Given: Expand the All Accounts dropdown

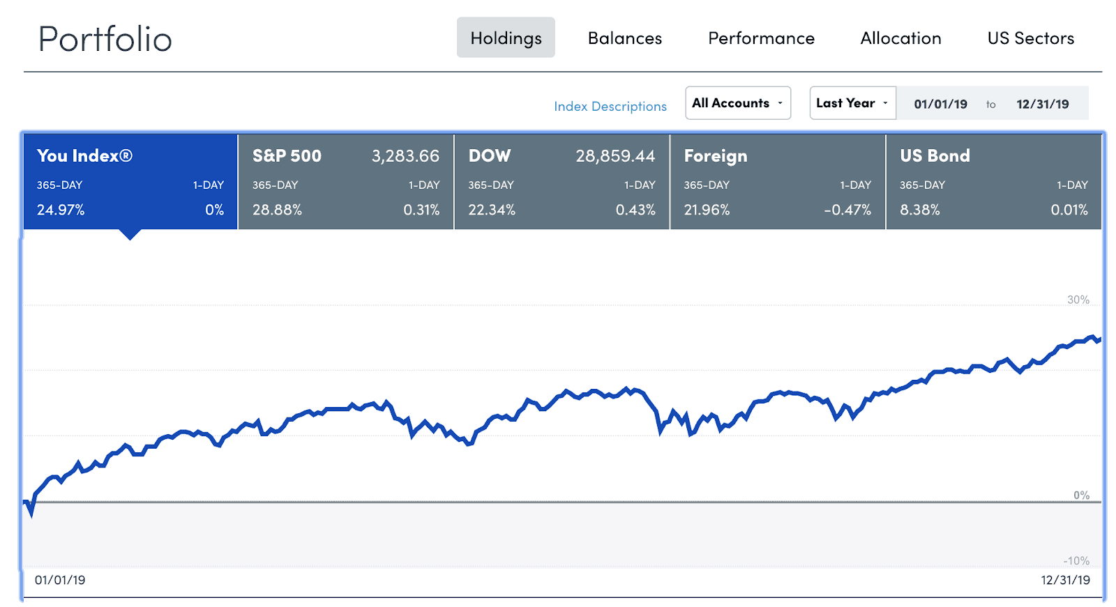Looking at the screenshot, I should [x=738, y=103].
